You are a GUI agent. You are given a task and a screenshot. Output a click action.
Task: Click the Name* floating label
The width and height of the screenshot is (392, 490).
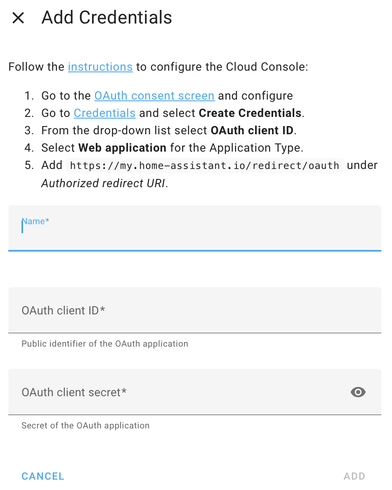click(x=35, y=221)
